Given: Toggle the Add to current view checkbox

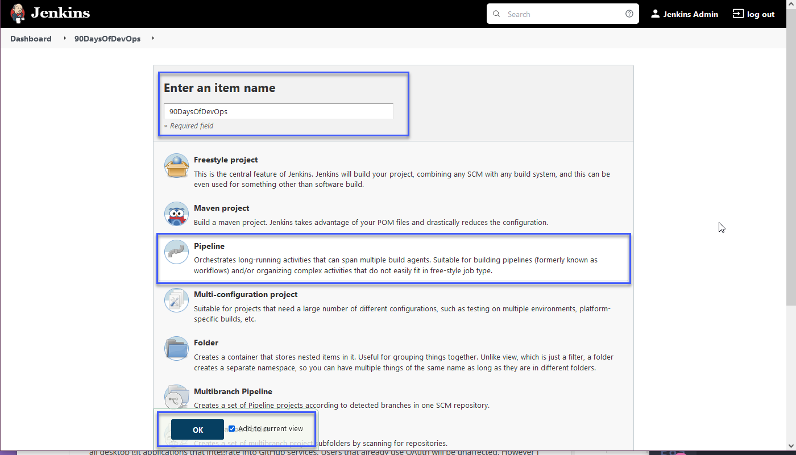Looking at the screenshot, I should pyautogui.click(x=232, y=429).
